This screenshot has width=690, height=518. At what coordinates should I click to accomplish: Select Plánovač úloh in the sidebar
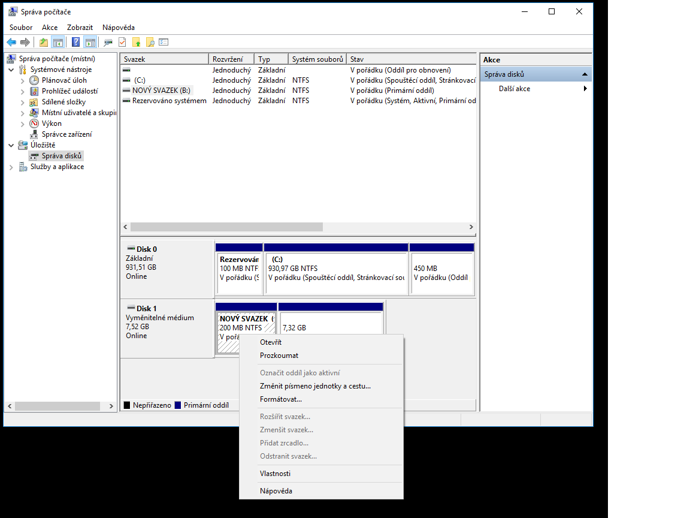pyautogui.click(x=63, y=80)
